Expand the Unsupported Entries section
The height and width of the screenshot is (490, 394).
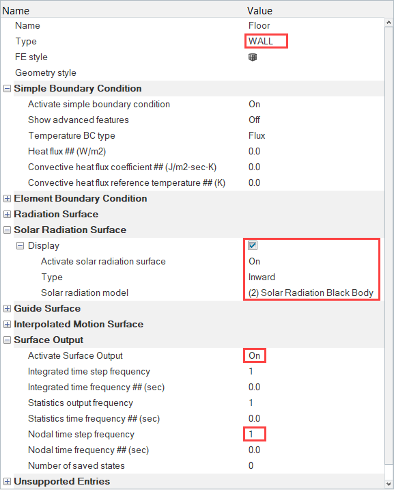[x=7, y=481]
